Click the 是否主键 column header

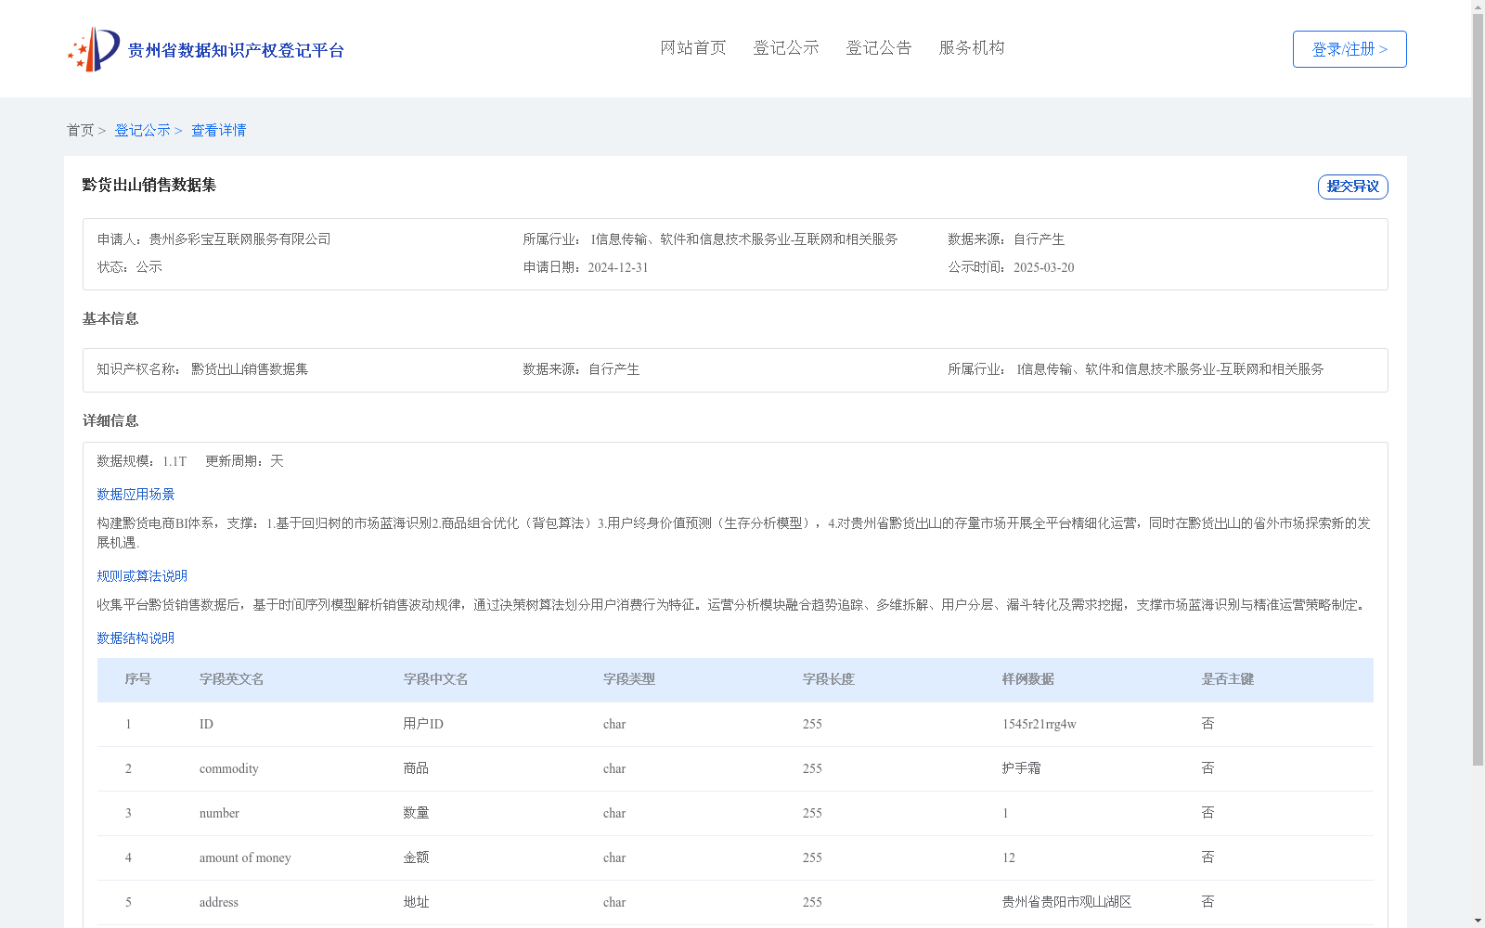(1228, 679)
